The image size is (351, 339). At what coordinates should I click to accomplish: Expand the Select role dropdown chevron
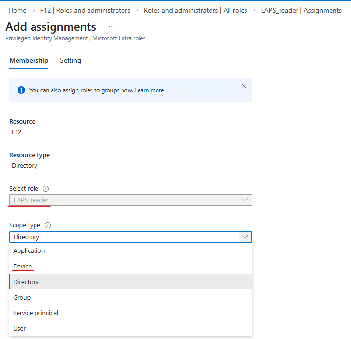tap(245, 200)
